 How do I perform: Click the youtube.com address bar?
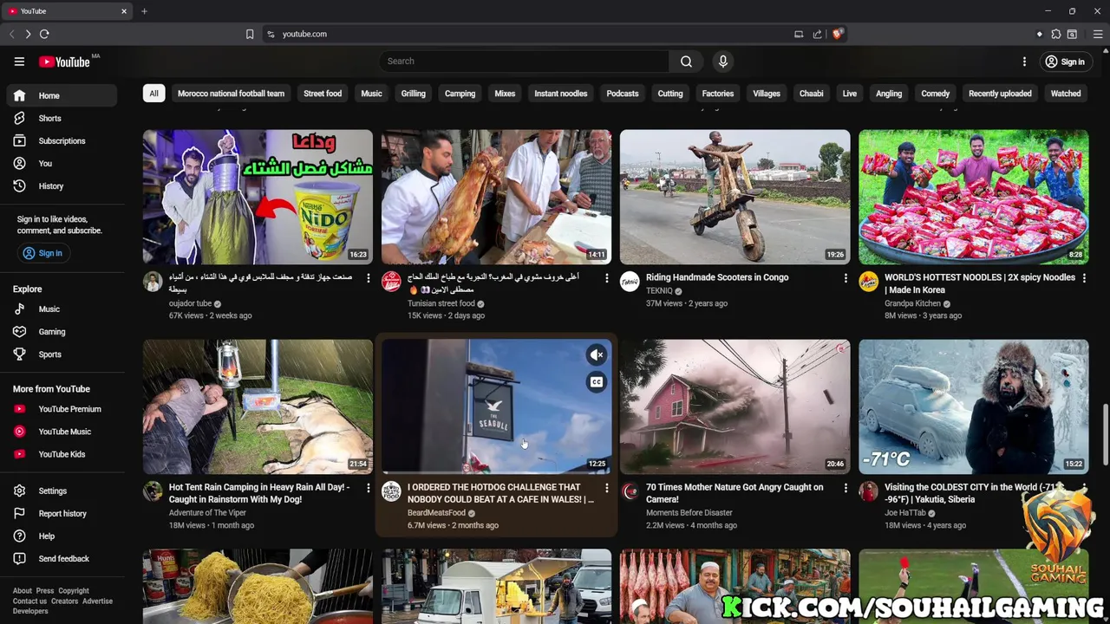click(x=529, y=34)
